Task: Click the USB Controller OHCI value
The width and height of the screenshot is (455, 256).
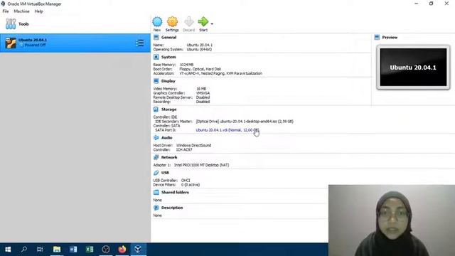Action: [x=186, y=181]
